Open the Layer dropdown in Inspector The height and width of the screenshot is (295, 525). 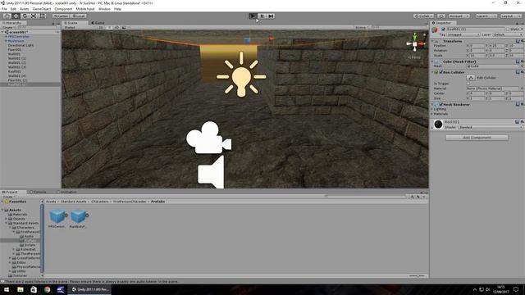[508, 34]
